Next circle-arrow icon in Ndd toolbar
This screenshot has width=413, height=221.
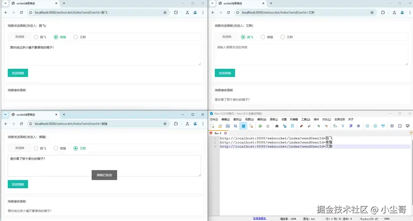(x=375, y=126)
